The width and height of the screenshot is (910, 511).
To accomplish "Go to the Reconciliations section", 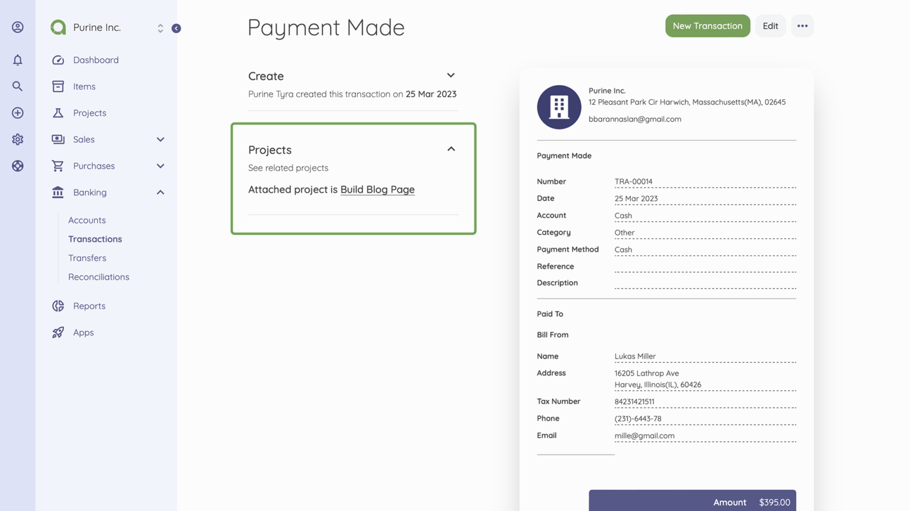I will 98,277.
